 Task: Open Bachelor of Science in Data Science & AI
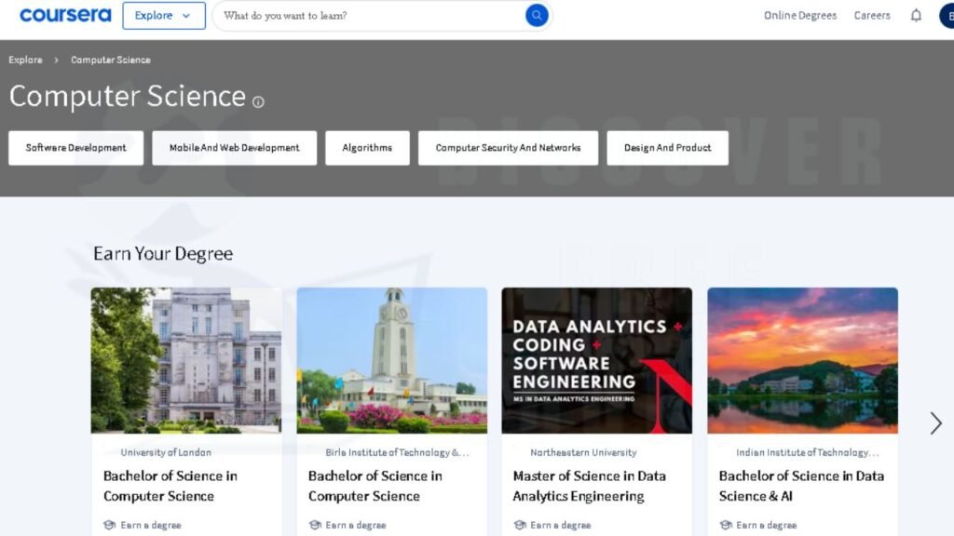point(801,486)
